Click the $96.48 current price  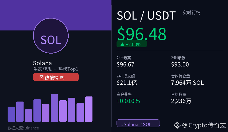(x=142, y=34)
